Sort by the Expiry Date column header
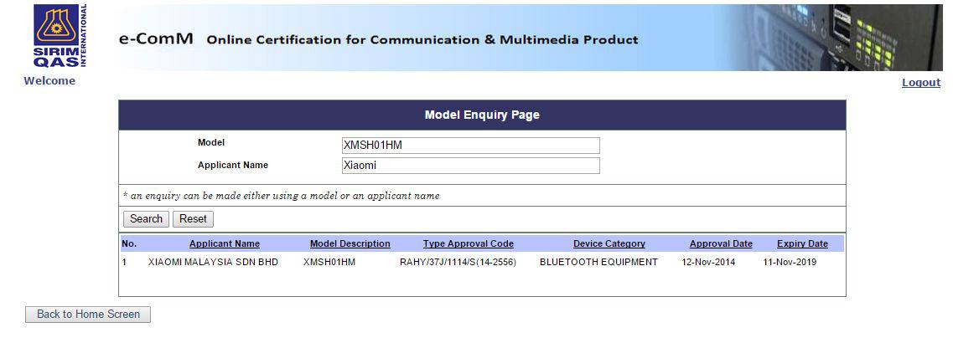Viewport: 953px width, 348px height. coord(801,244)
